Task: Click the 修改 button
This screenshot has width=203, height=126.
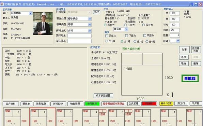Action: click(x=184, y=57)
